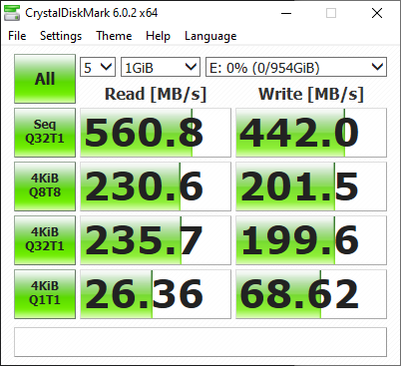The width and height of the screenshot is (401, 366).
Task: Click the 199.6 write result
Action: coord(311,240)
